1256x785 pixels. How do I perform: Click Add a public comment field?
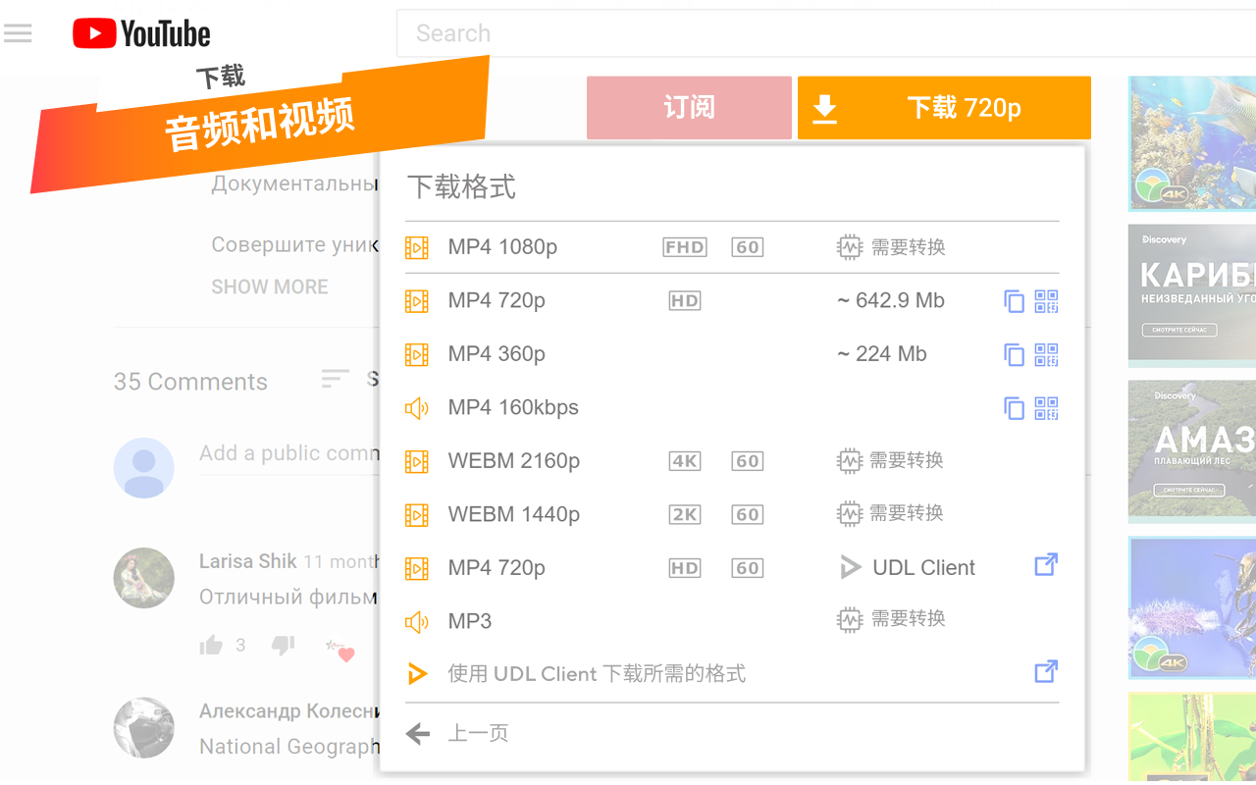pyautogui.click(x=289, y=453)
